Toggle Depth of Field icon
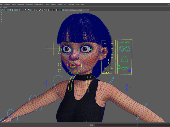 (33, 10)
